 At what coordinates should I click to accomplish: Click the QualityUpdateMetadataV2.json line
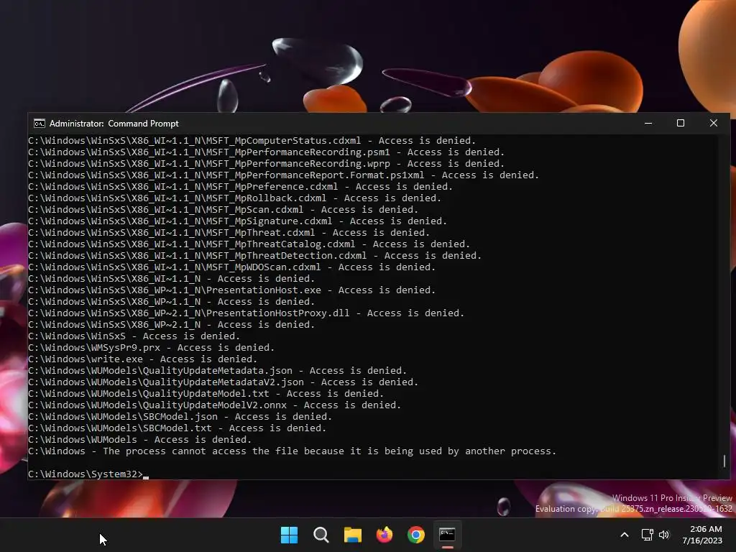(223, 382)
